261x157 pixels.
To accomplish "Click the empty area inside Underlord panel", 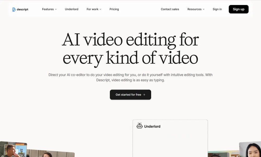I will click(x=170, y=144).
